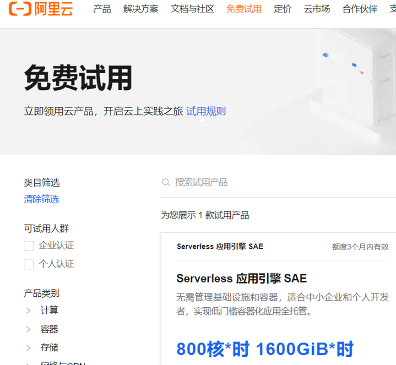The image size is (396, 365).
Task: Open the 定价 nav item
Action: [x=282, y=9]
